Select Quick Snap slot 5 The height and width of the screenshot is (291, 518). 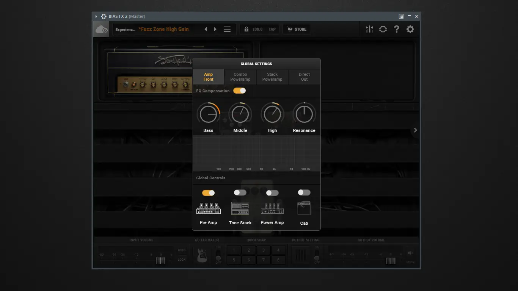point(234,260)
